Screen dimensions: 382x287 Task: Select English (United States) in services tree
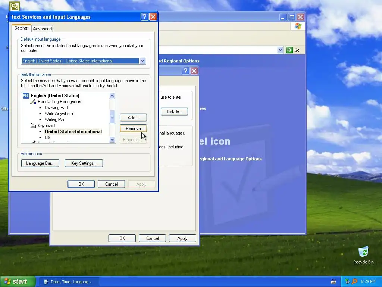(55, 96)
